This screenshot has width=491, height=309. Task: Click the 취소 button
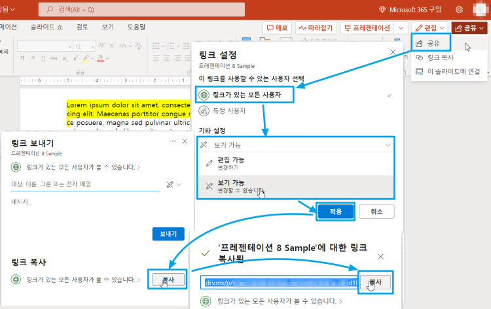pos(376,212)
